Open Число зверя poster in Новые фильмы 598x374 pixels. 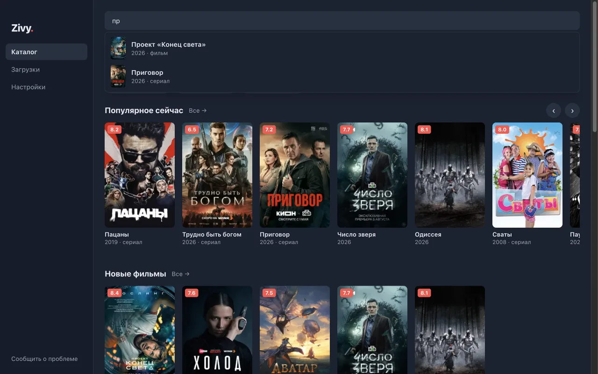pos(372,330)
